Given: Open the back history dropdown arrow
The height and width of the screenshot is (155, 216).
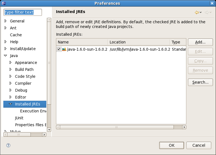Looking at the screenshot, I should point(201,12).
